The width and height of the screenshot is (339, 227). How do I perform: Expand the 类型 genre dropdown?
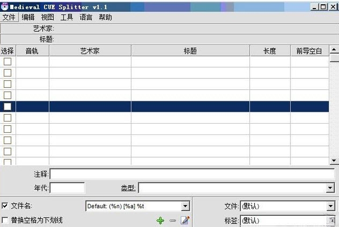(x=330, y=188)
